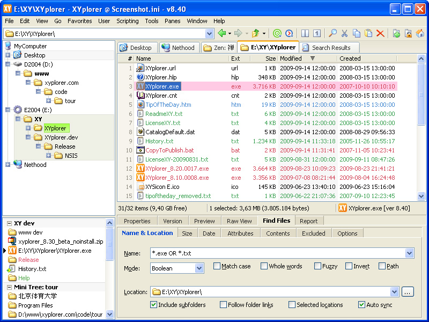
Task: Open Find Files magnifier icon
Action: coord(332,33)
